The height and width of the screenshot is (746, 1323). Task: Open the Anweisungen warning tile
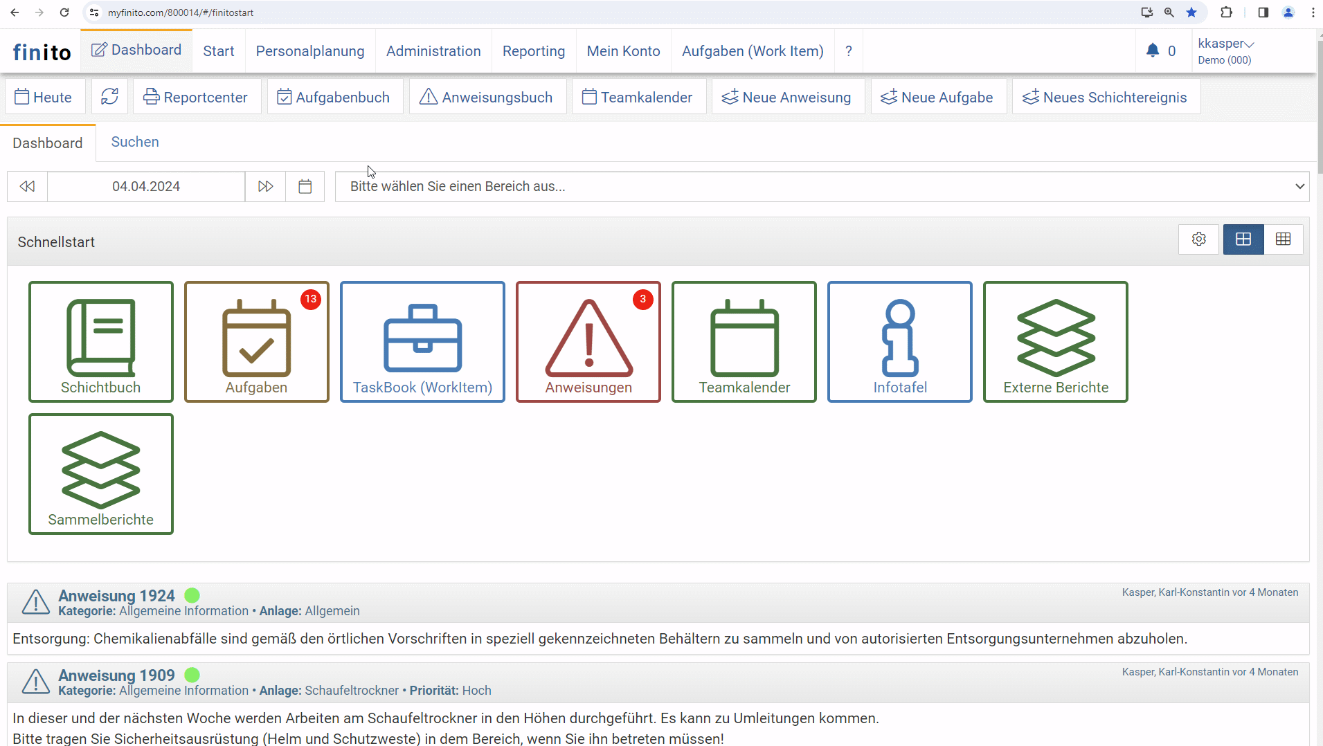(x=588, y=341)
